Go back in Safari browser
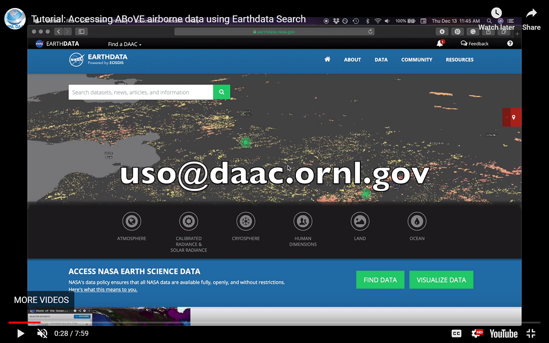This screenshot has height=343, width=549. [59, 32]
